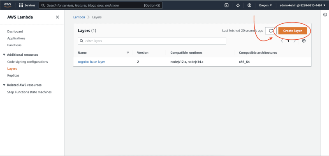Click the Services label in top bar
Screen dimensions: 329x156
pyautogui.click(x=30, y=5)
